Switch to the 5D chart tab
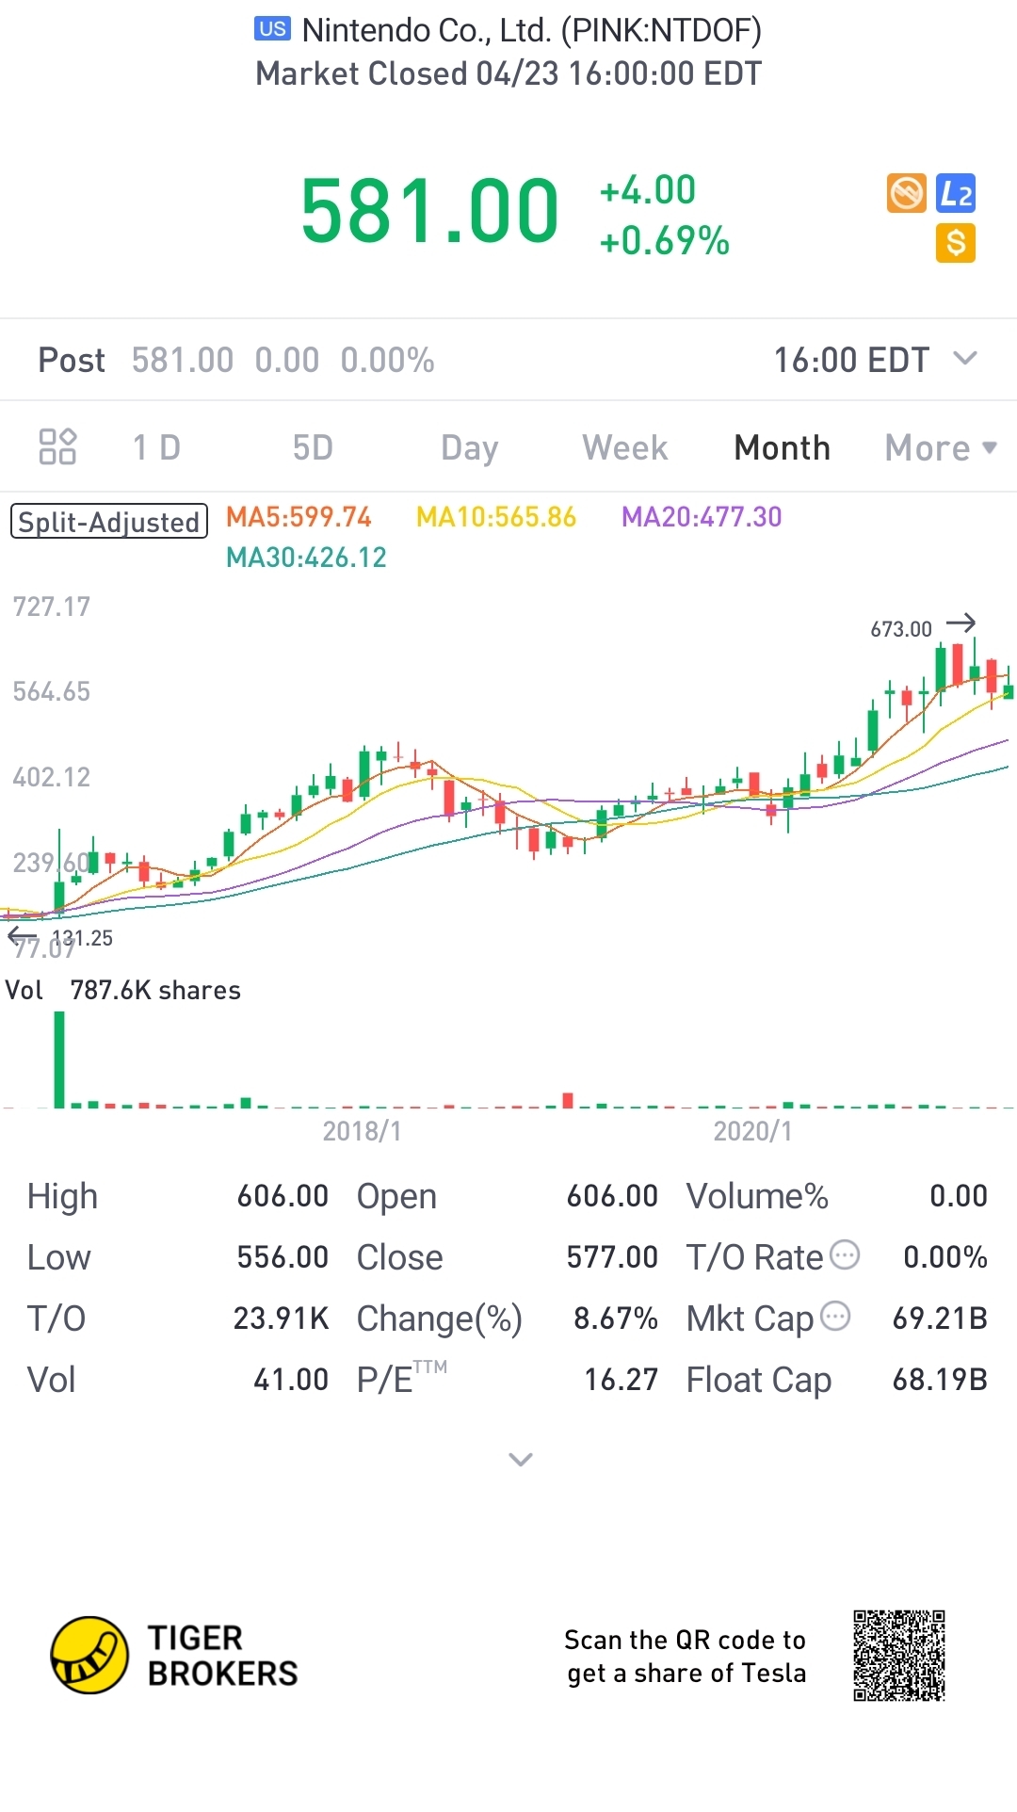The height and width of the screenshot is (1812, 1017). coord(313,448)
